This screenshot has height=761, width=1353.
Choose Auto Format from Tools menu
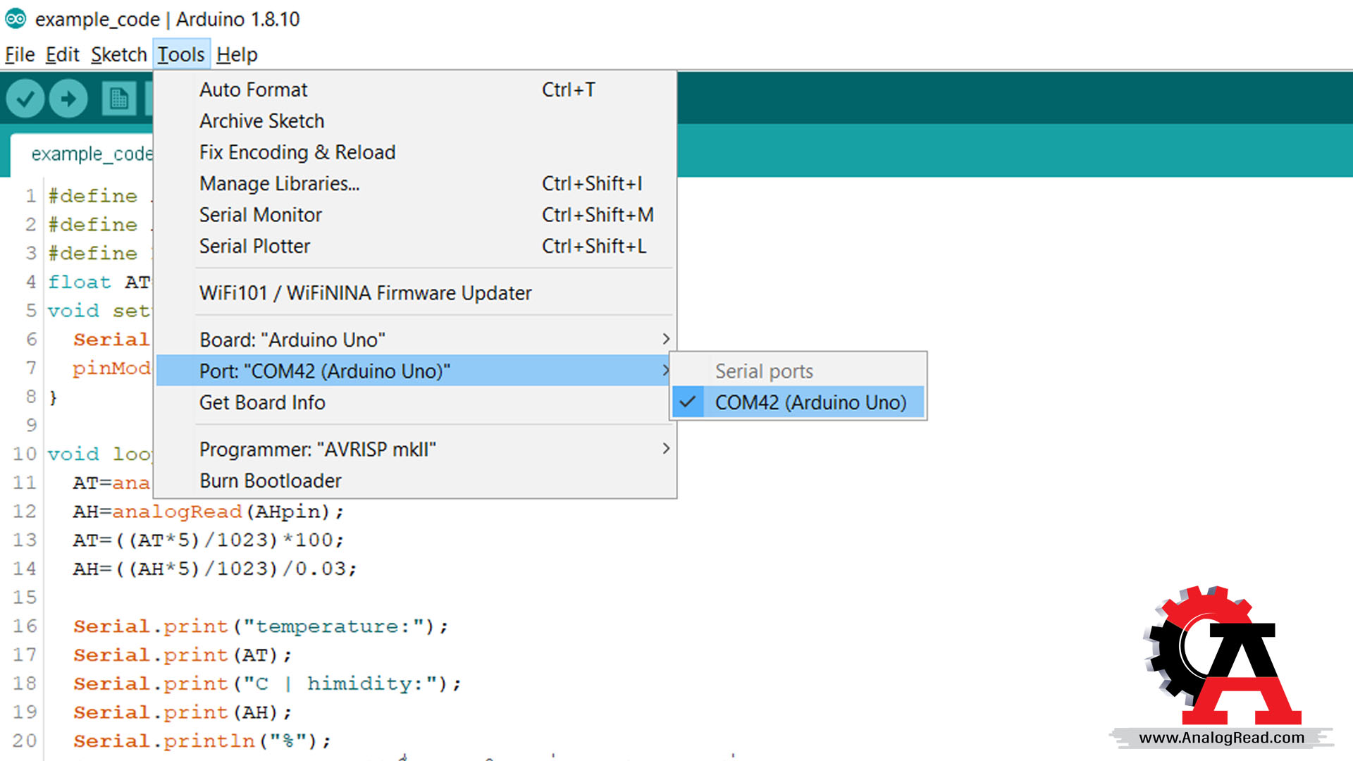[415, 89]
